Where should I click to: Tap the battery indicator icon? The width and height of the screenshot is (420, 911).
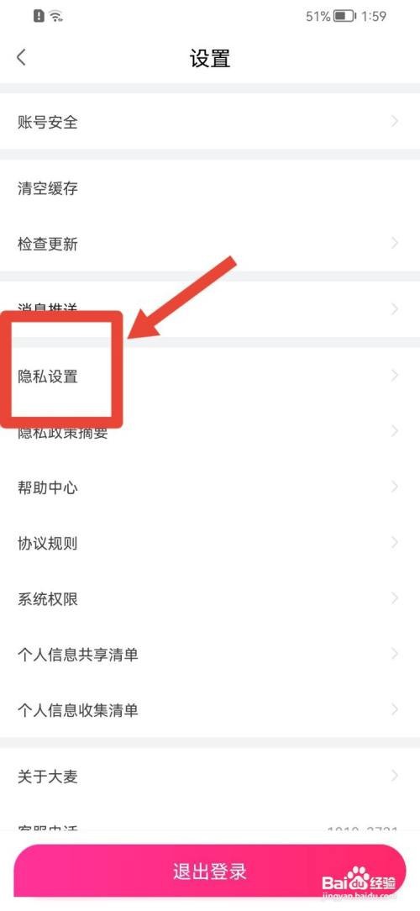(x=345, y=16)
